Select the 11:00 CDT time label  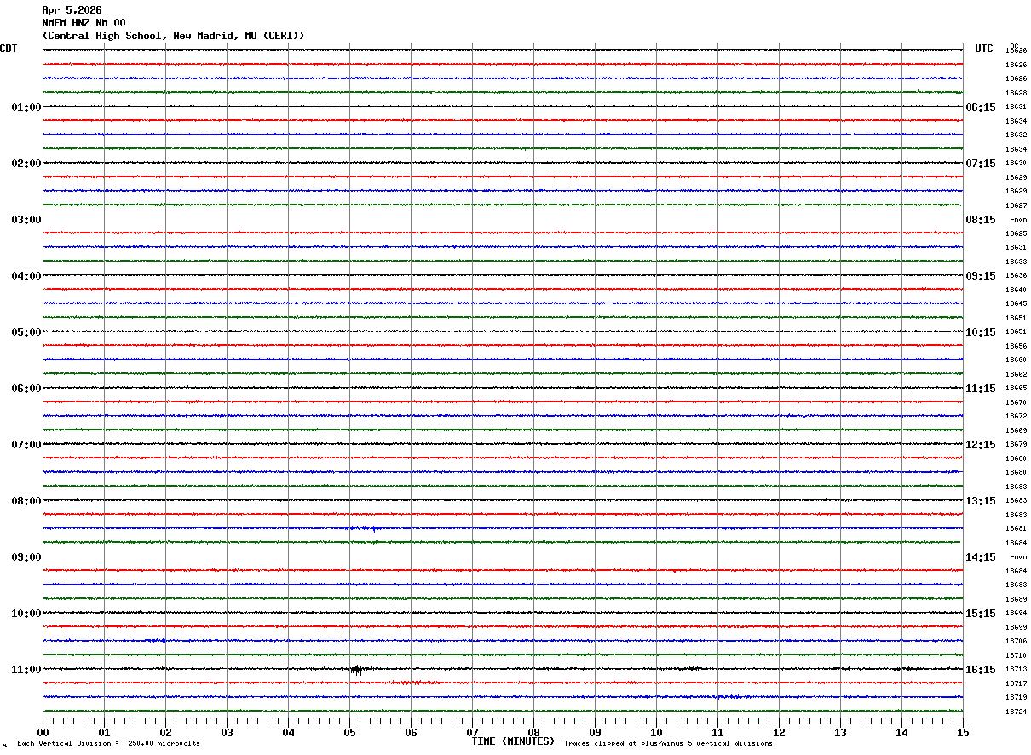tap(26, 670)
